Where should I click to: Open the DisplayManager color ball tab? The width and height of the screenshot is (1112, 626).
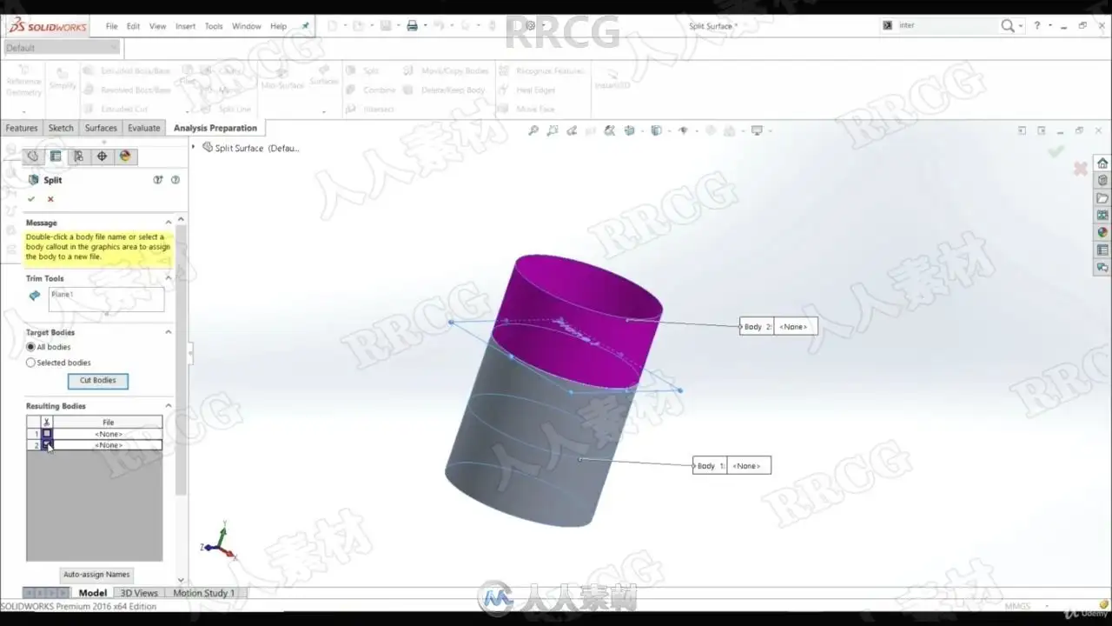(125, 156)
